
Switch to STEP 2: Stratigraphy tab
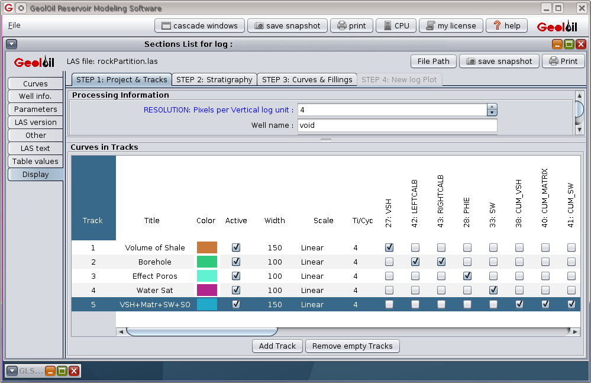point(214,79)
